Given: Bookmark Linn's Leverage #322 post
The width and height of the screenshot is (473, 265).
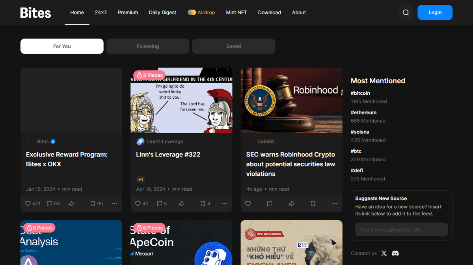Looking at the screenshot, I should [203, 204].
